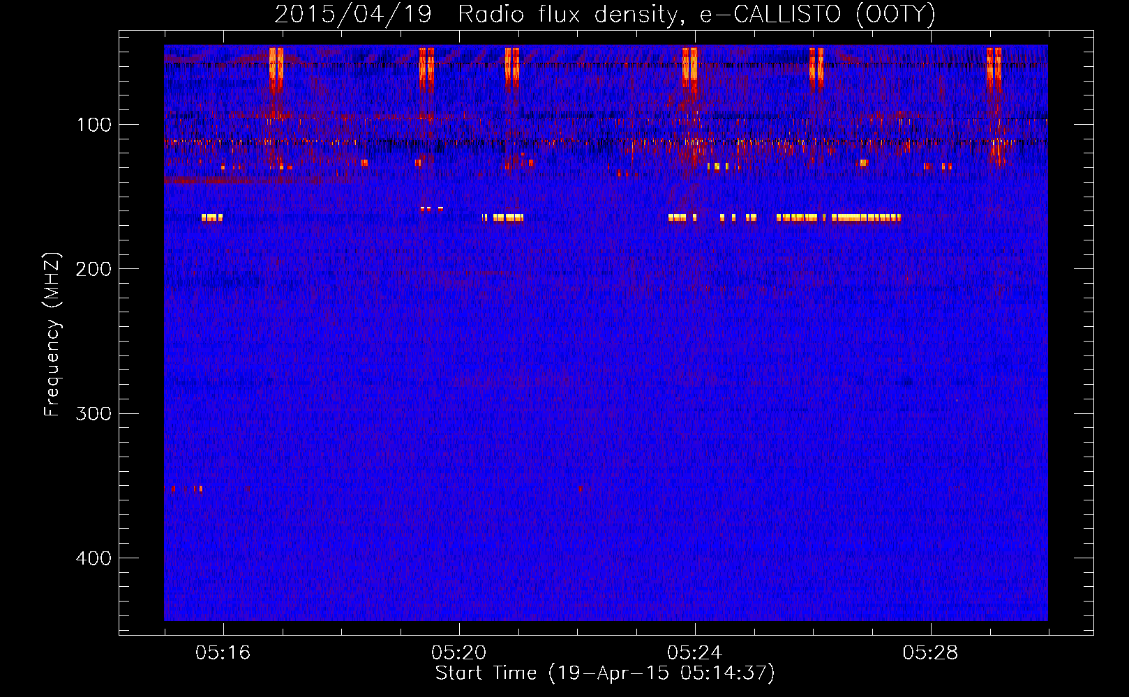Click the 400 frequency tick label
Screen dimensions: 1129x697
[94, 558]
